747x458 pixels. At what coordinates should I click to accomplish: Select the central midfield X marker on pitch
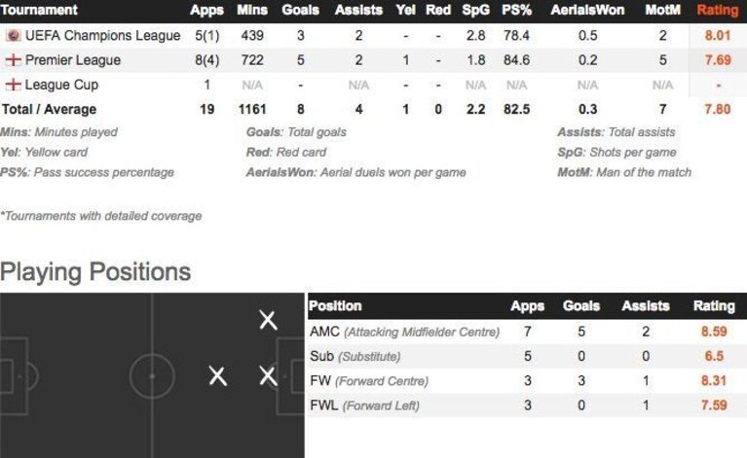click(x=218, y=376)
